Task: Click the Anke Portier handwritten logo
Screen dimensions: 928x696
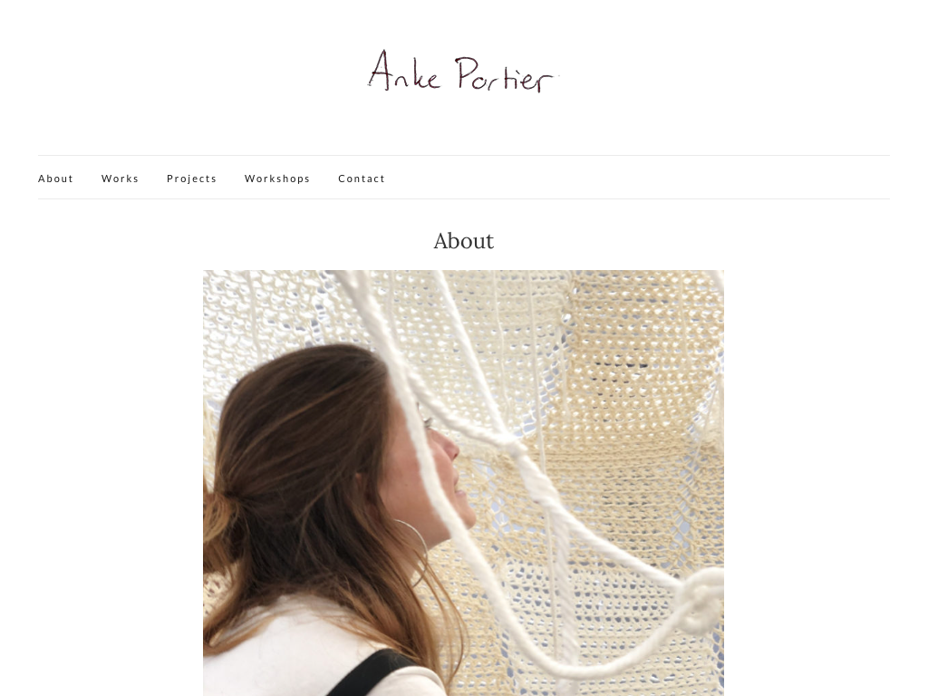Action: click(x=463, y=72)
